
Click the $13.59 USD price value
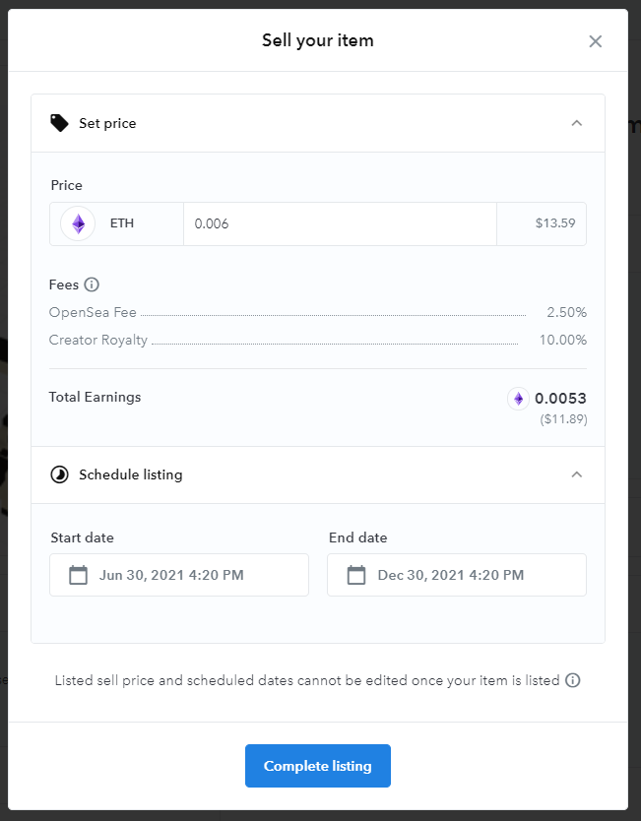click(552, 223)
